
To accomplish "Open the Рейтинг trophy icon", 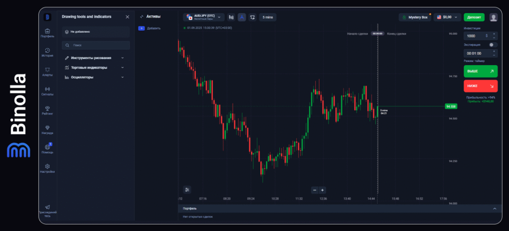I will [47, 109].
